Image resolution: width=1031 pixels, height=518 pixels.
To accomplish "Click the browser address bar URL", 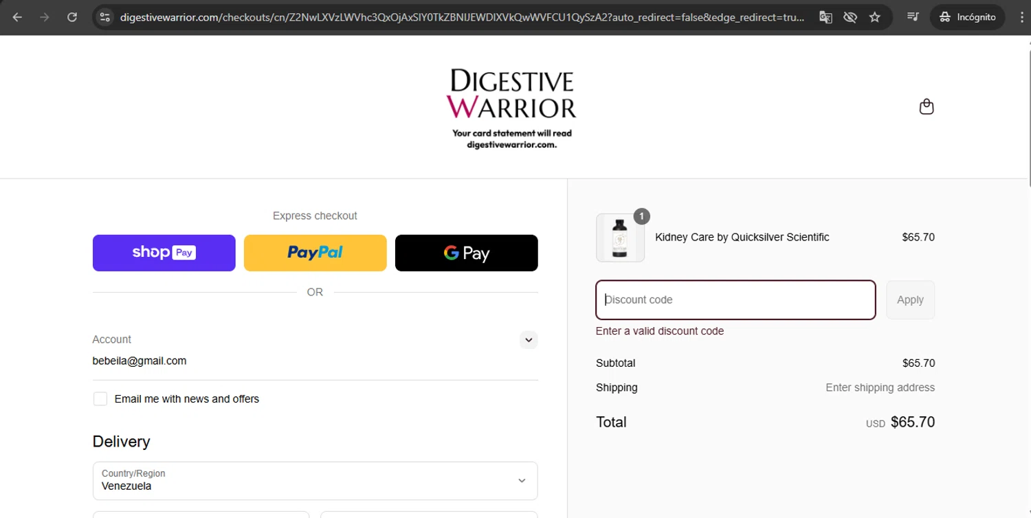I will click(462, 17).
